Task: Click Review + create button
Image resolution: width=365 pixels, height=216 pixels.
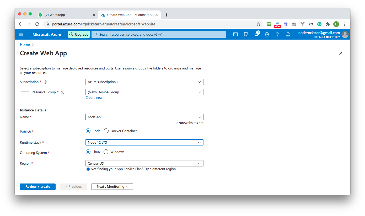Action: (x=37, y=186)
